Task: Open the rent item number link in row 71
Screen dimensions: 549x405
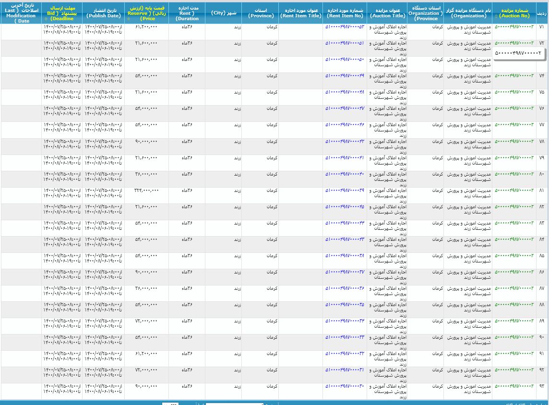Action: (345, 27)
